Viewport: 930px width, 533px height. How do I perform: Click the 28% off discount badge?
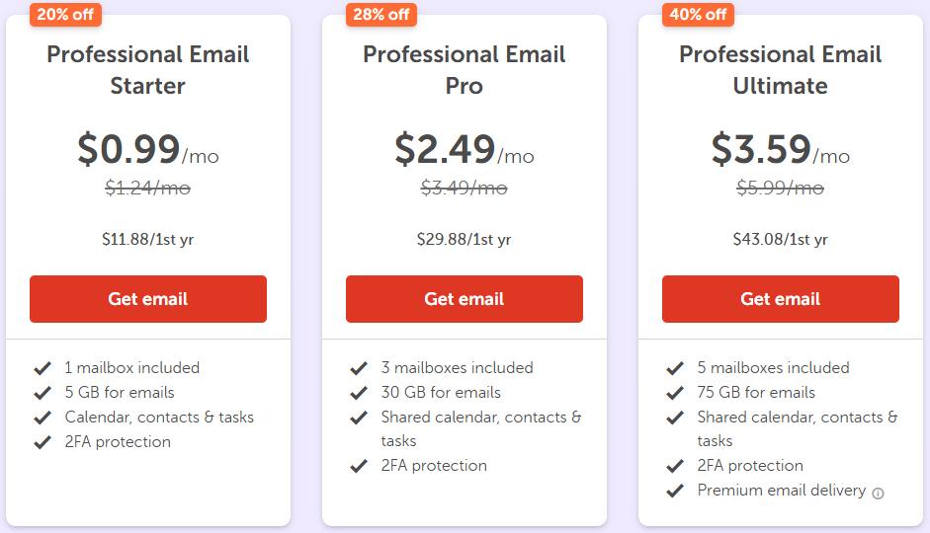382,14
